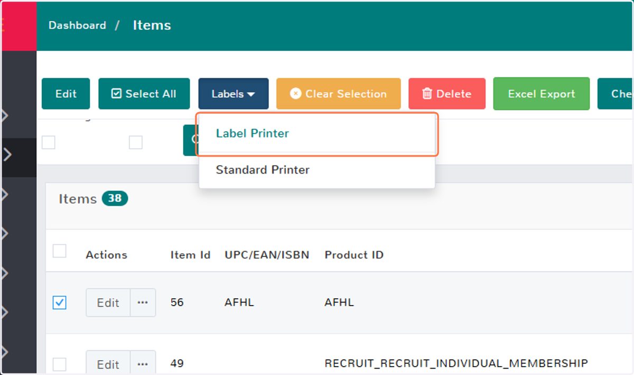The image size is (634, 375).
Task: Open the Labels dropdown button
Action: [234, 94]
